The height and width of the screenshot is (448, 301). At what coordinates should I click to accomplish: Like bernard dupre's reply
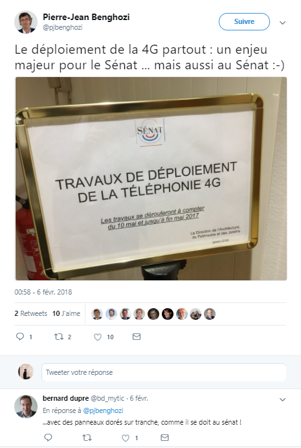pos(126,438)
